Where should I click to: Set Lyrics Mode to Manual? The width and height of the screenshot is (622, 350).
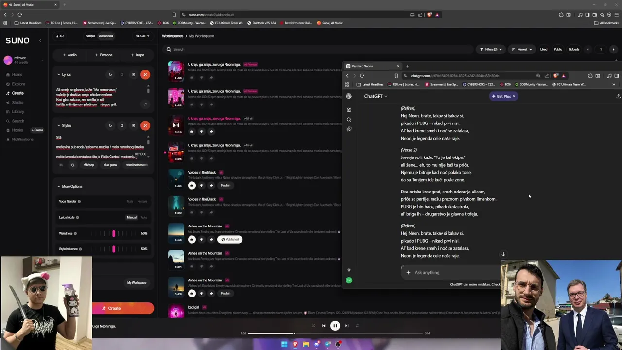(132, 217)
